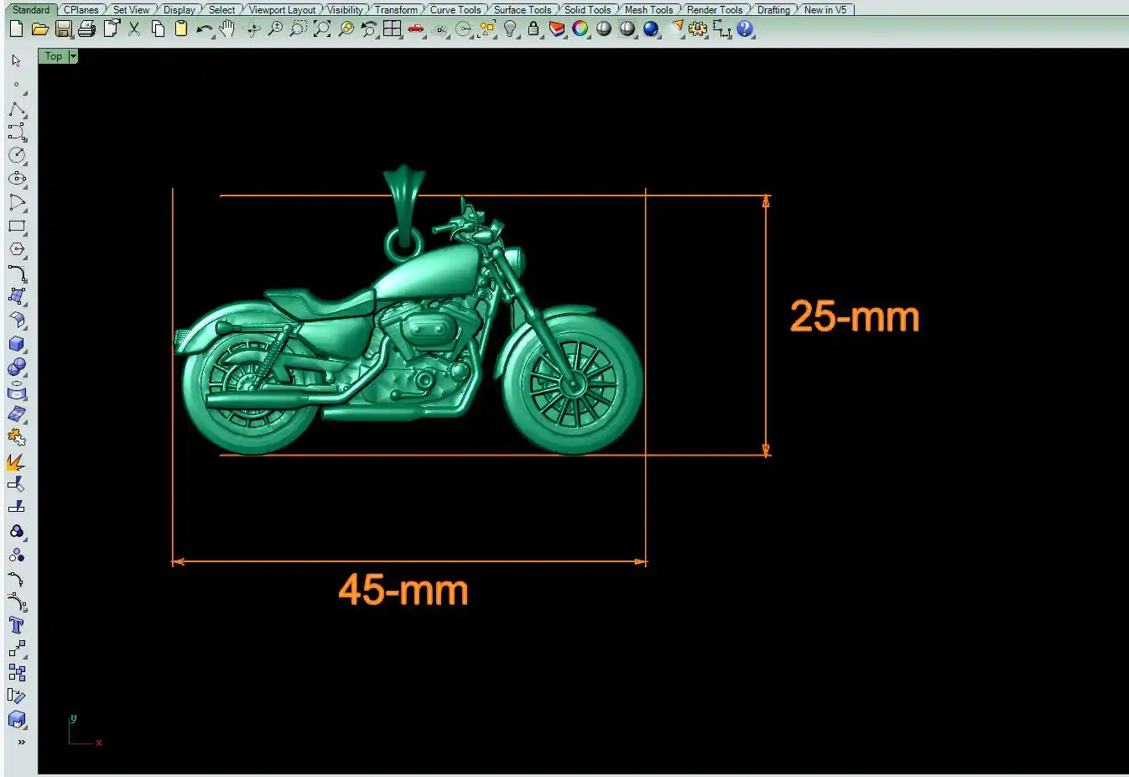
Task: Switch to the Mesh Tools tab
Action: coord(648,10)
